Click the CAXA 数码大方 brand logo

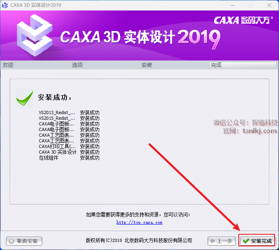243,20
